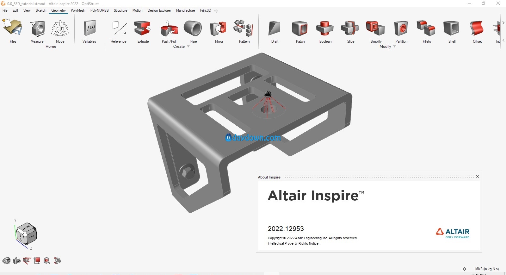Pick the Pipe tool

pos(193,28)
